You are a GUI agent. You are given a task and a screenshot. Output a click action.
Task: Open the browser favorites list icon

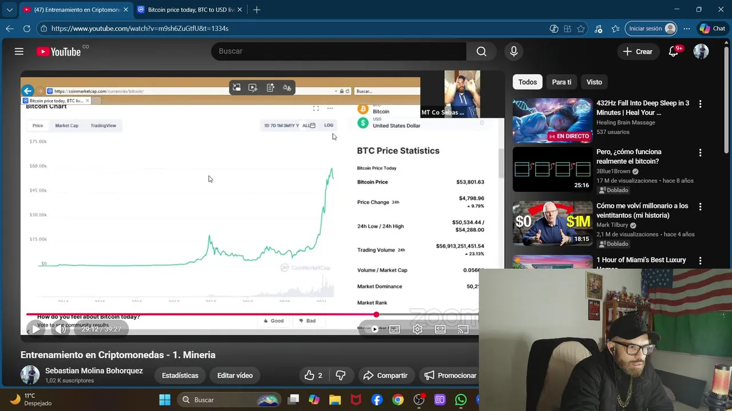click(x=615, y=29)
